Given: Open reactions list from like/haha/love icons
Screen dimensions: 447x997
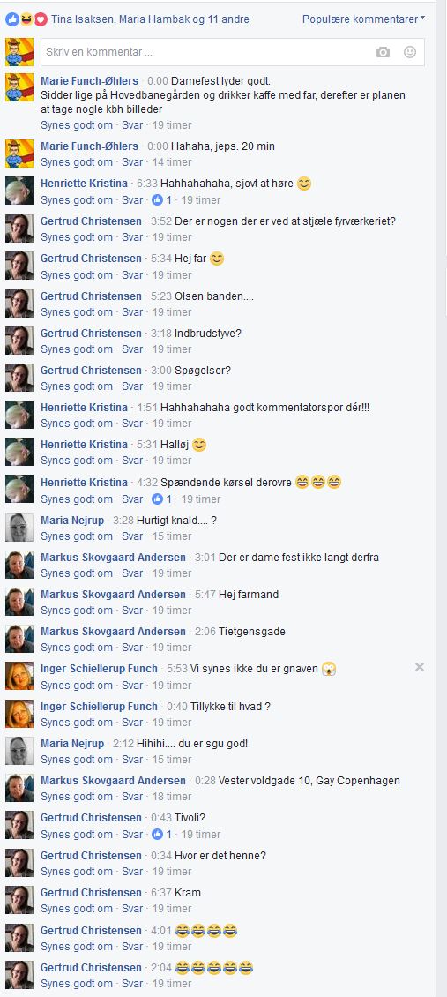Looking at the screenshot, I should [x=26, y=19].
